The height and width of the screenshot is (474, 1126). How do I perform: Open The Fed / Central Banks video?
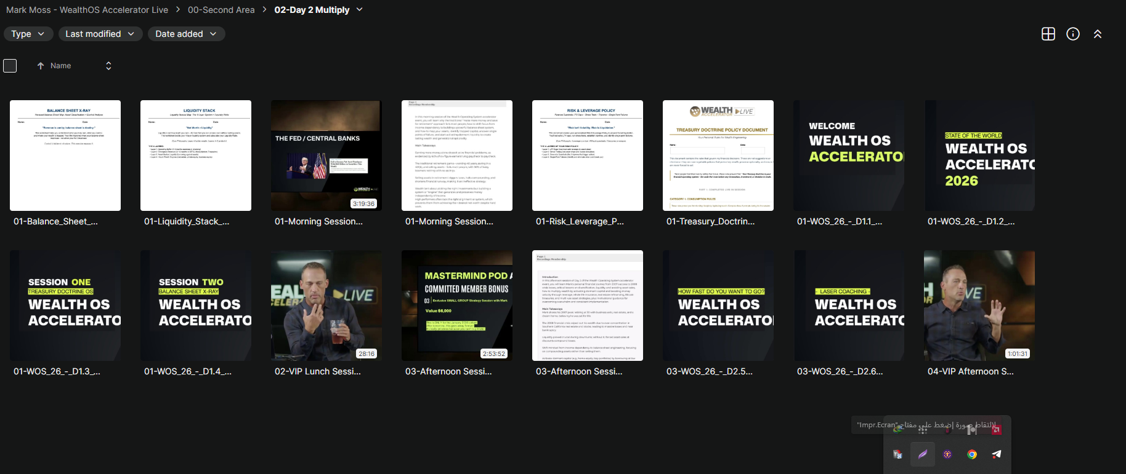pyautogui.click(x=326, y=156)
